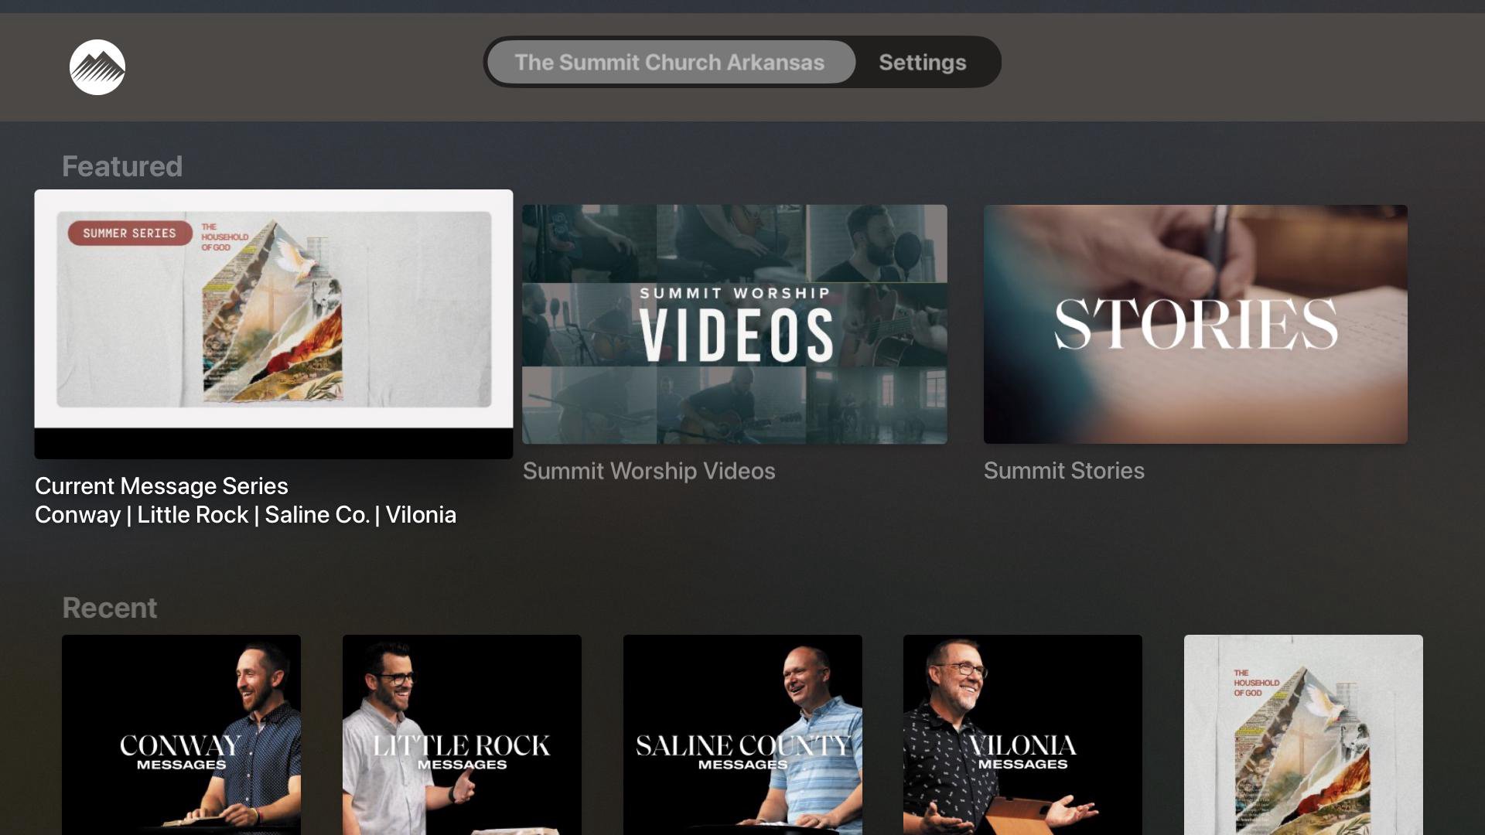Open Conway Messages tile
This screenshot has height=835, width=1485.
click(181, 734)
